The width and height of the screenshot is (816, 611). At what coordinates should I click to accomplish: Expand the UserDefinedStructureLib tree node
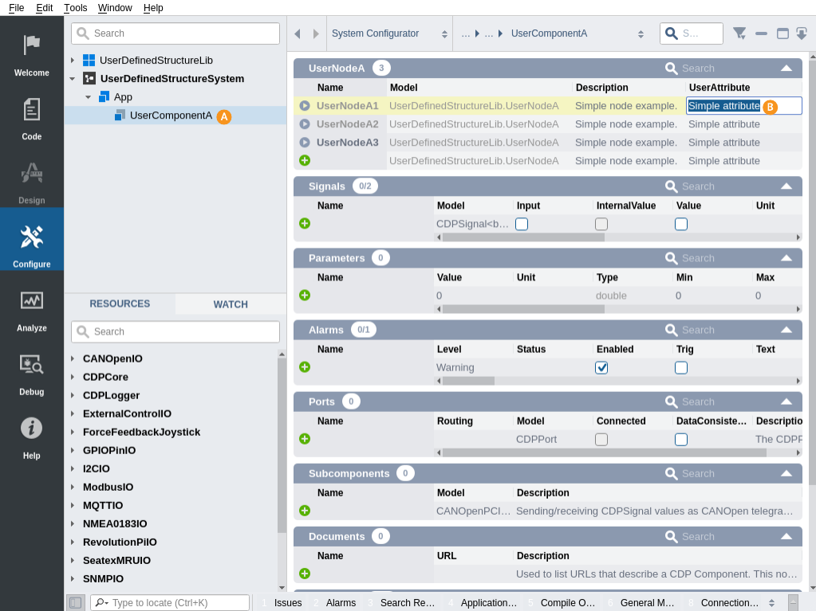coord(73,61)
